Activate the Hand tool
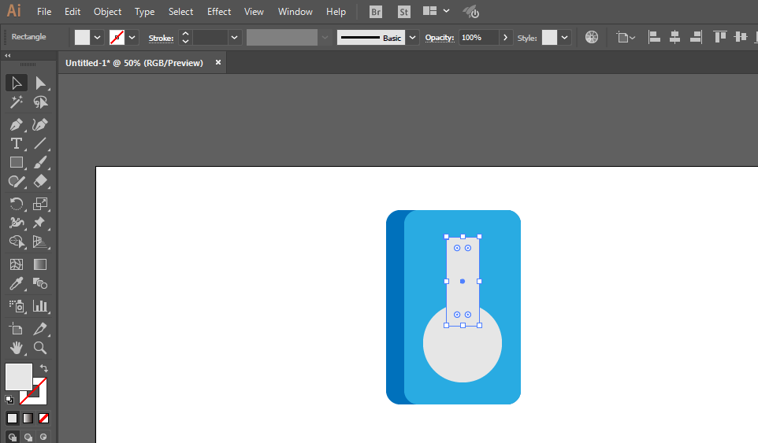758x443 pixels. 17,348
